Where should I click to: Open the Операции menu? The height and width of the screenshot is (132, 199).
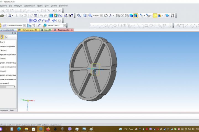[x=18, y=6]
